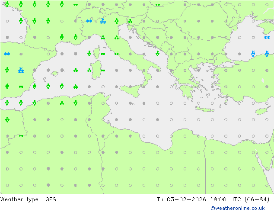Click the '(06+84)' forecast run text

(257, 199)
